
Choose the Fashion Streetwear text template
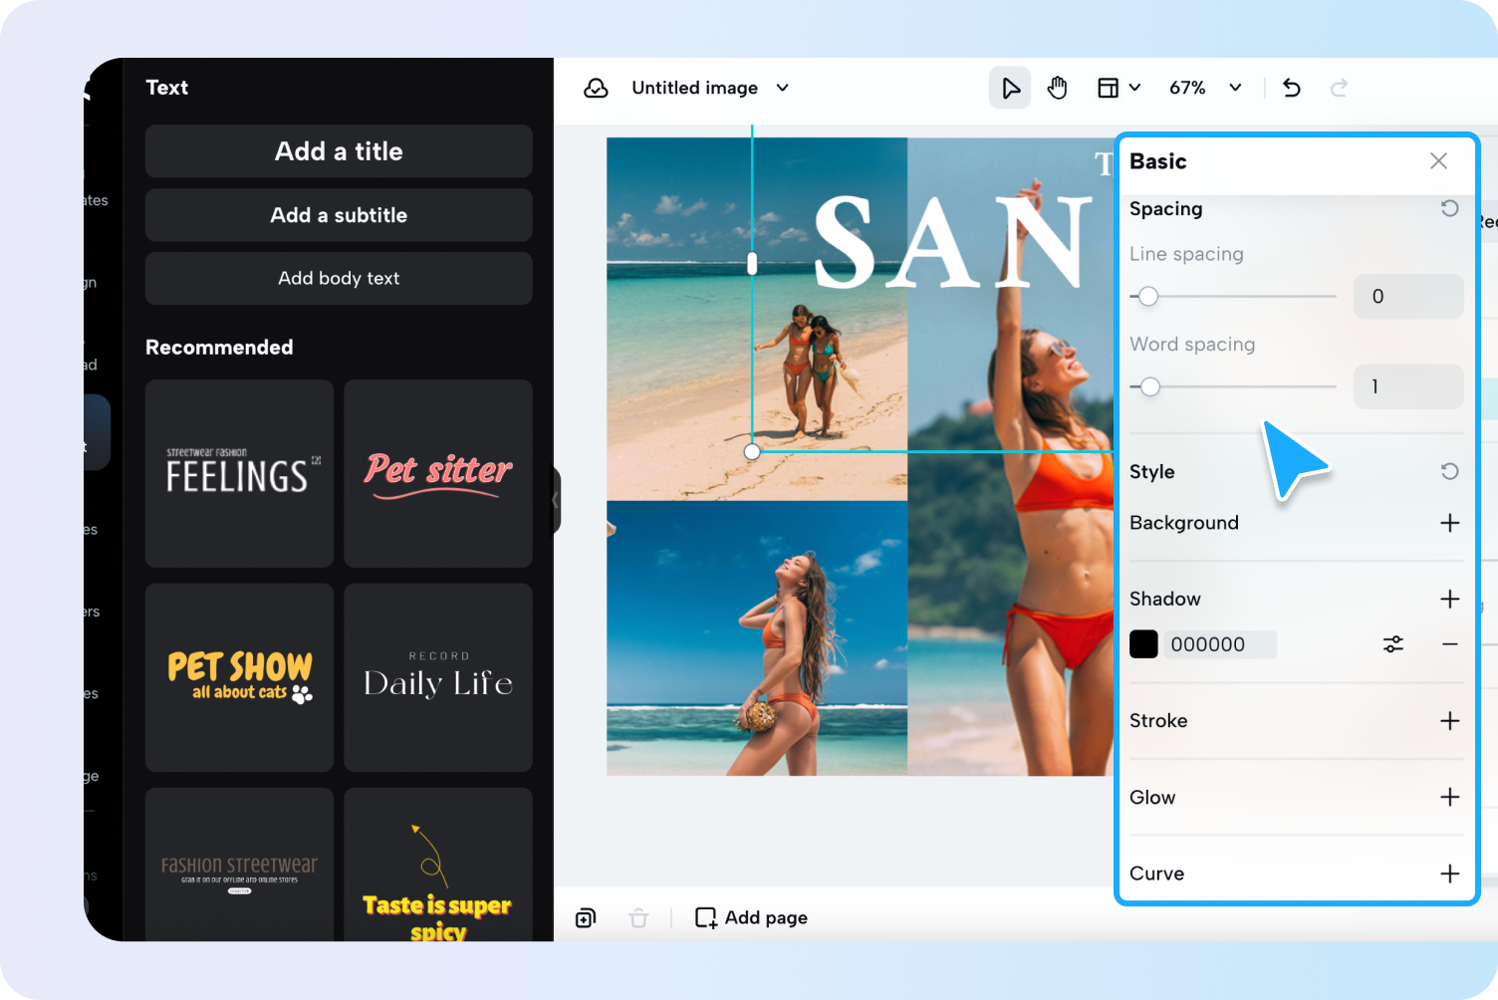(x=239, y=865)
